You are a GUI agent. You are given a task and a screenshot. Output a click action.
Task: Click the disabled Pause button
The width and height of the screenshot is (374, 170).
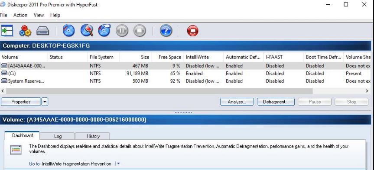click(x=315, y=102)
